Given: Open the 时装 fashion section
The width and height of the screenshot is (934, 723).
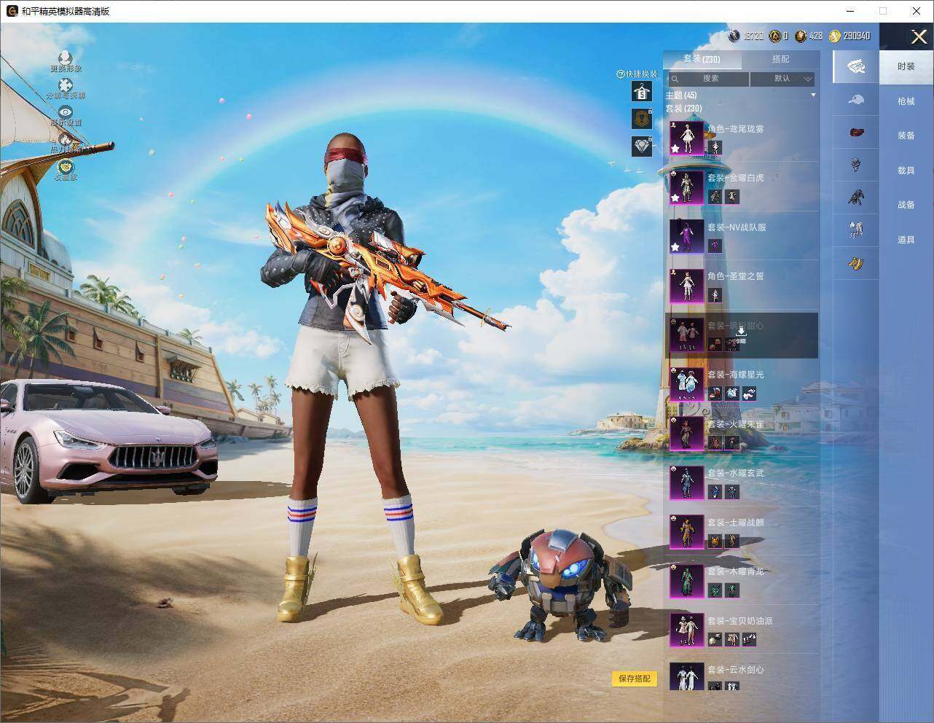Looking at the screenshot, I should pyautogui.click(x=906, y=66).
